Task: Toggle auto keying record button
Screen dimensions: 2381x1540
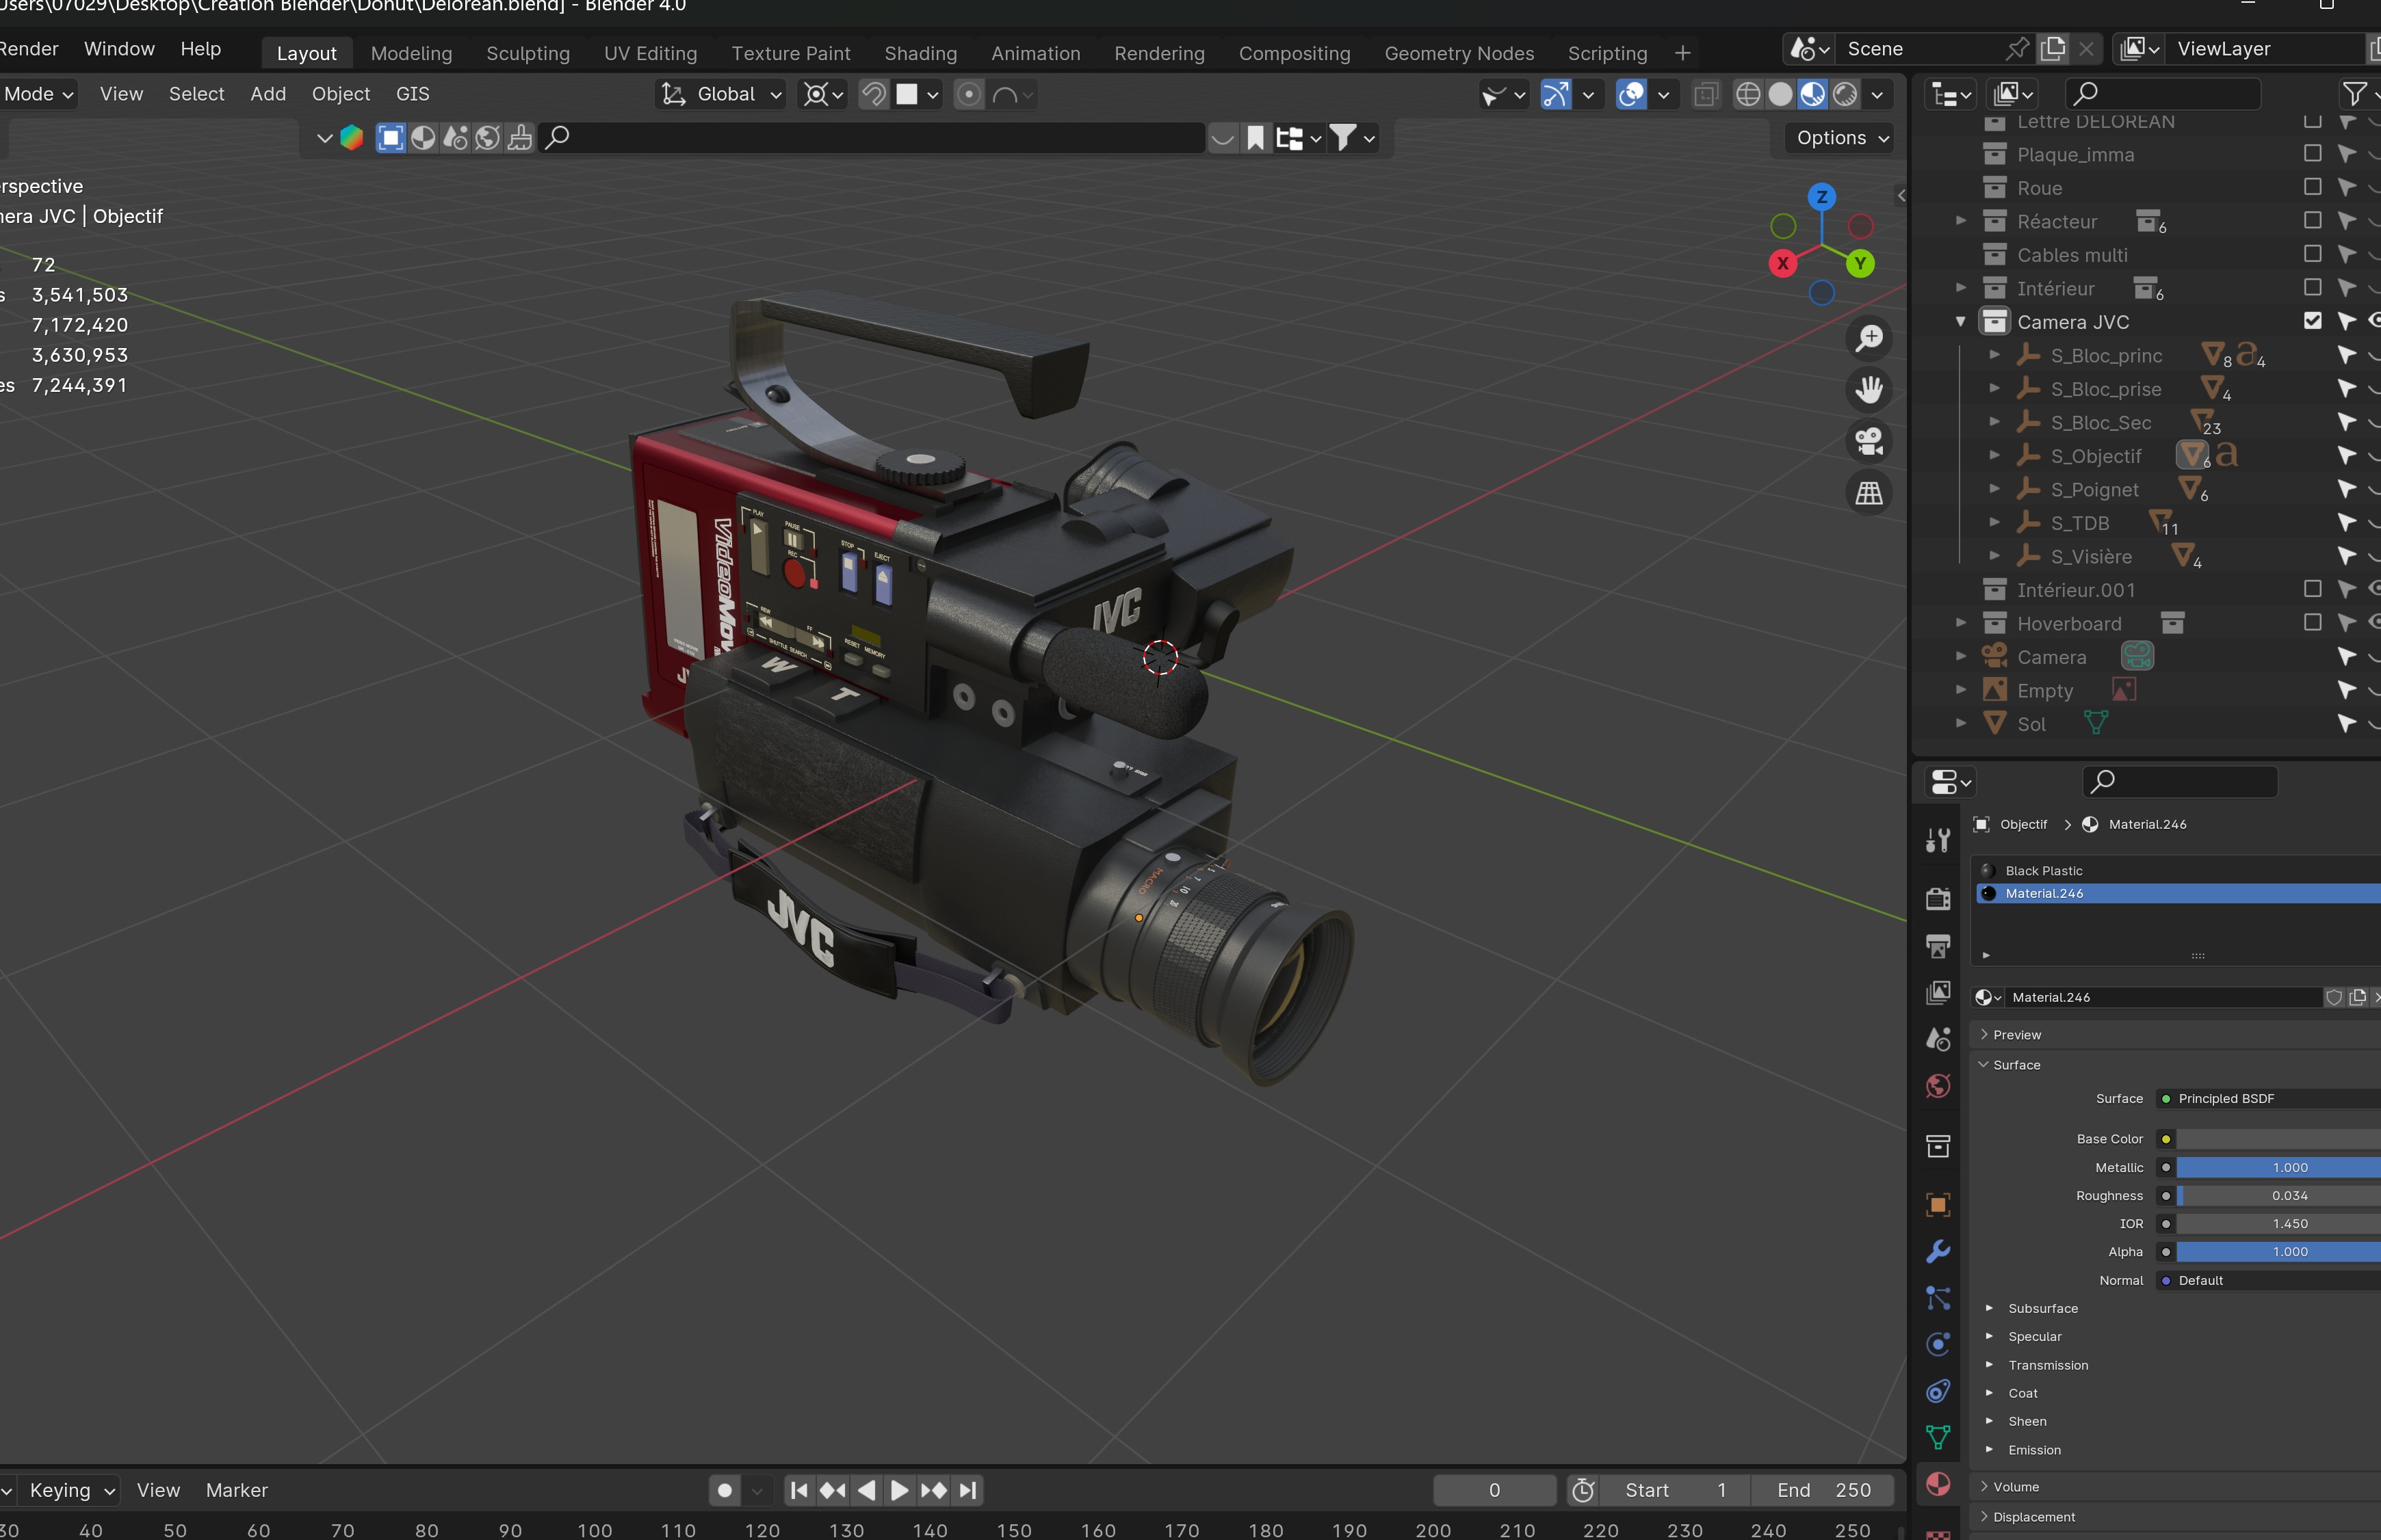Action: pos(725,1491)
